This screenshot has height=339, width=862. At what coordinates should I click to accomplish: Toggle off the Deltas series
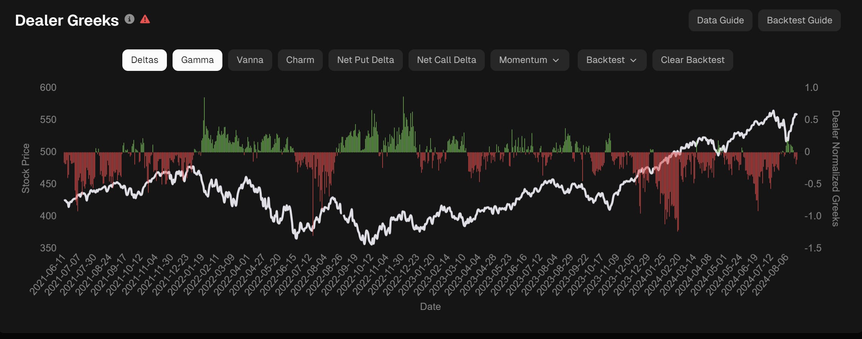click(x=145, y=60)
